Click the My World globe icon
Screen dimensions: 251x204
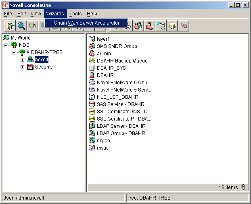pyautogui.click(x=6, y=37)
